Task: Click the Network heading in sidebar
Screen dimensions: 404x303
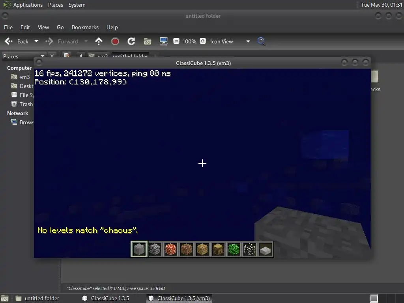Action: [x=17, y=113]
